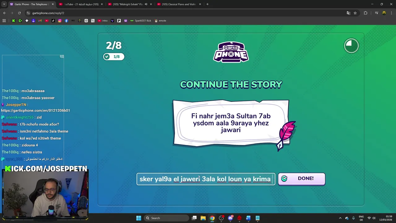Open the garticphone.com link in chat
396x223 pixels.
click(36, 110)
